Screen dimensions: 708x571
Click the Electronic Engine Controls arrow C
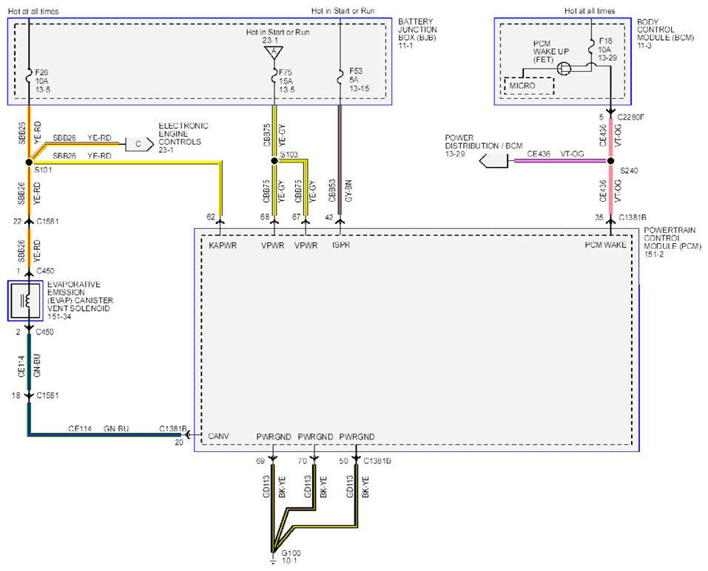tap(139, 144)
